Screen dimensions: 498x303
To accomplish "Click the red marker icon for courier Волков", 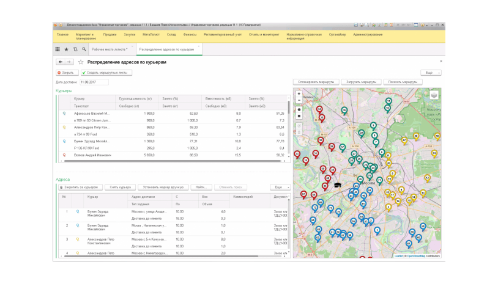I will click(x=64, y=155).
